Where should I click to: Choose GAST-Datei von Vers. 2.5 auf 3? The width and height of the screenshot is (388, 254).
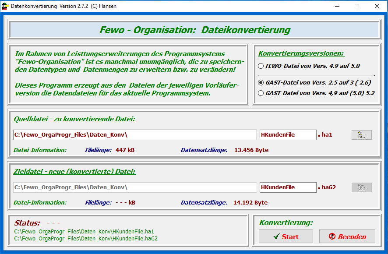261,82
